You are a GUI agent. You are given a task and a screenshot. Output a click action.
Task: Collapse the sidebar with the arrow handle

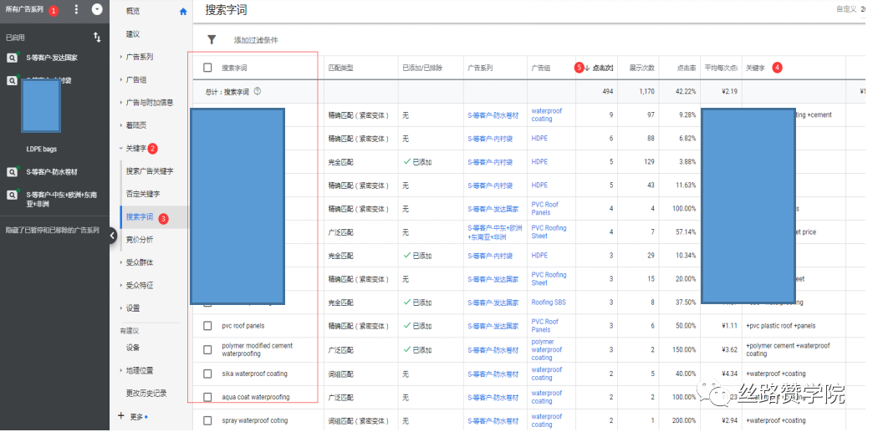click(x=112, y=236)
